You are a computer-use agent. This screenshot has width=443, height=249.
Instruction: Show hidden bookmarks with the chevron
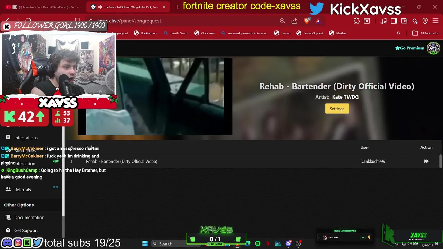[x=398, y=33]
